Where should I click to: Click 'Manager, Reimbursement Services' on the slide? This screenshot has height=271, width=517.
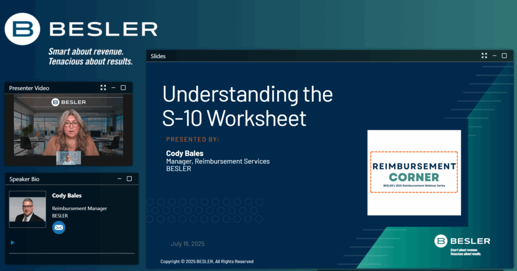pos(218,161)
